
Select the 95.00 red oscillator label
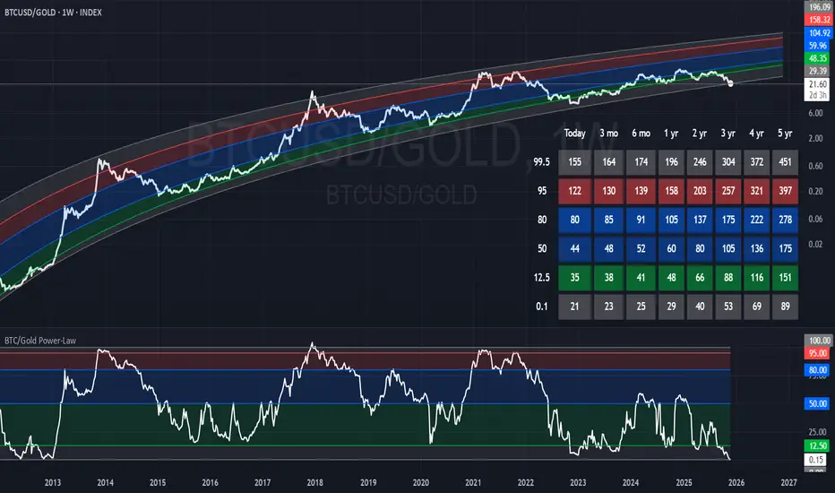(819, 353)
